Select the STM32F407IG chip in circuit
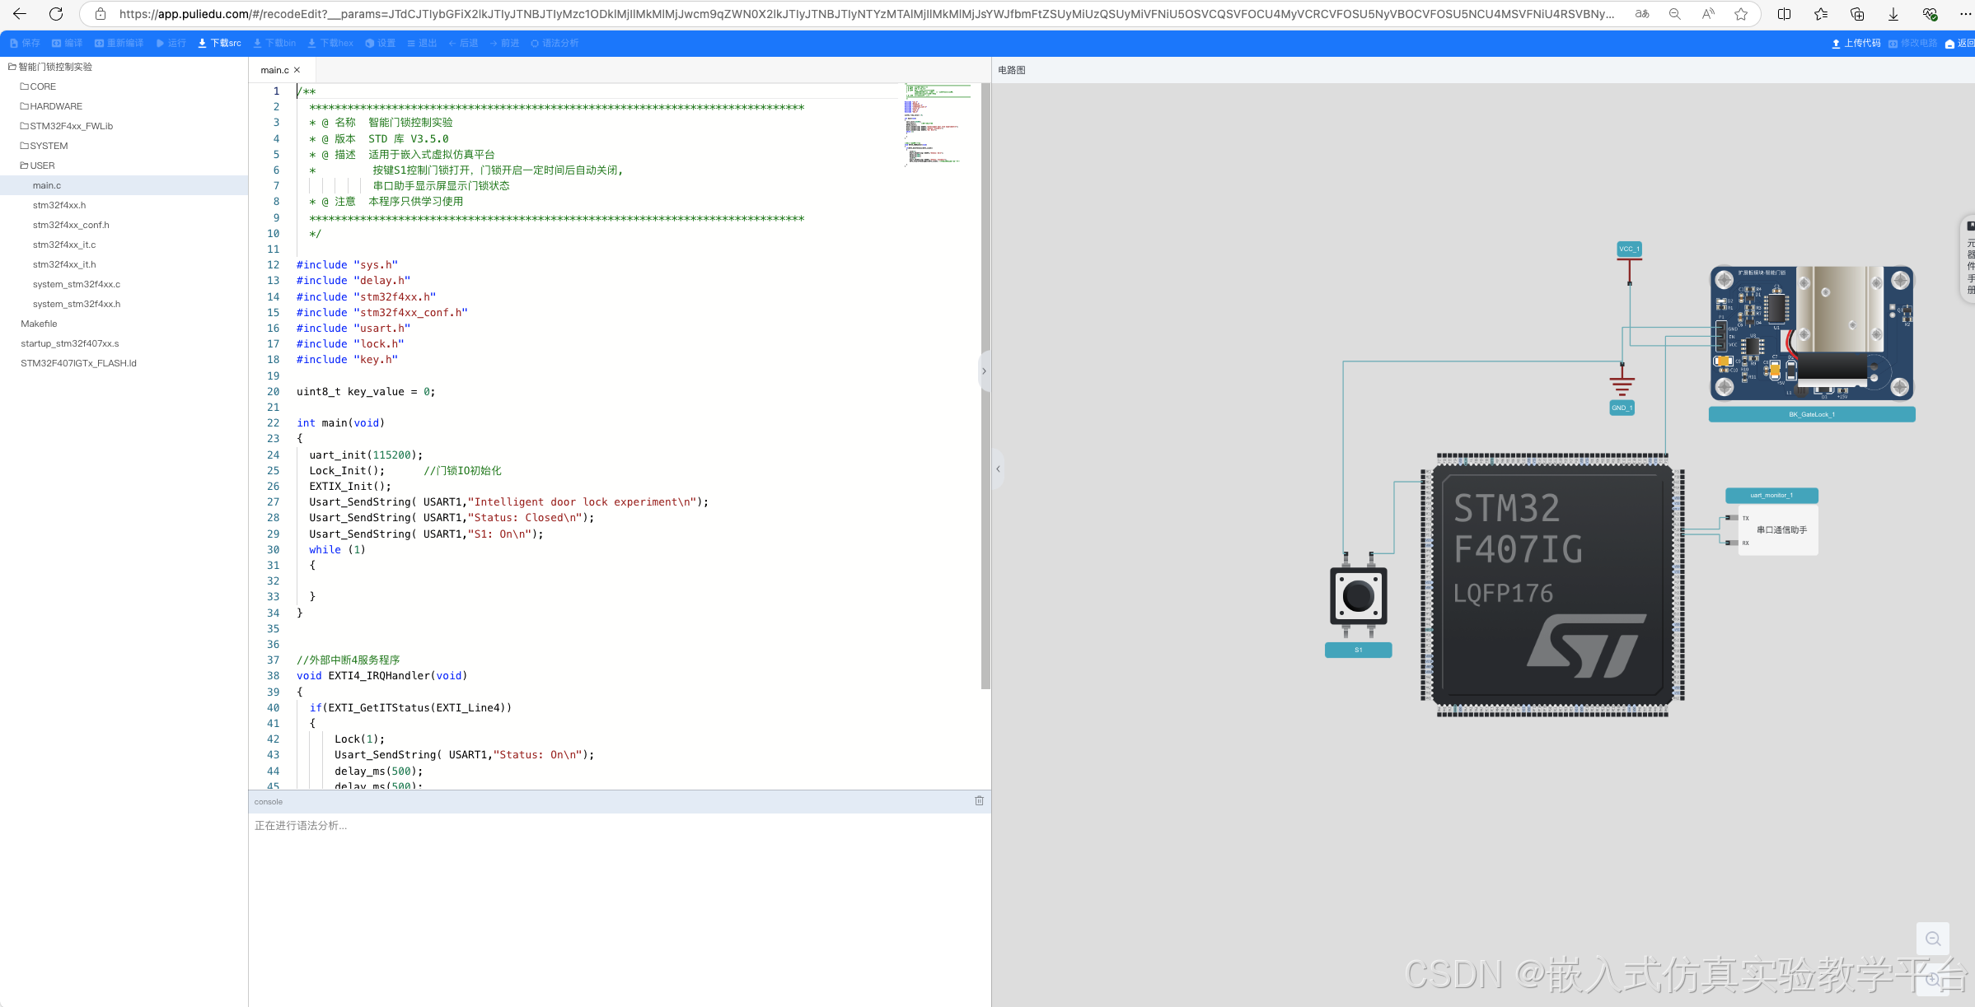Image resolution: width=1975 pixels, height=1007 pixels. click(x=1552, y=585)
